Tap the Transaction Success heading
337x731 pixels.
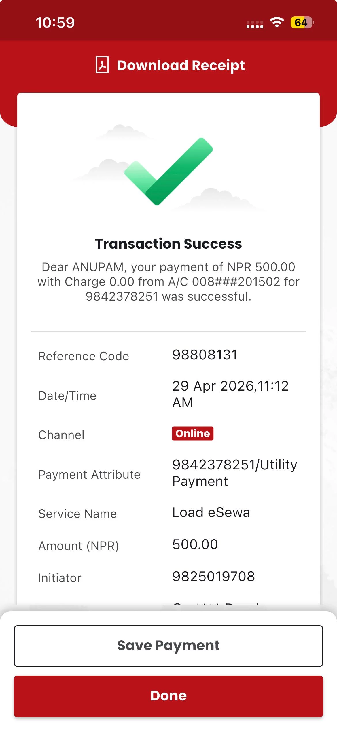click(168, 244)
